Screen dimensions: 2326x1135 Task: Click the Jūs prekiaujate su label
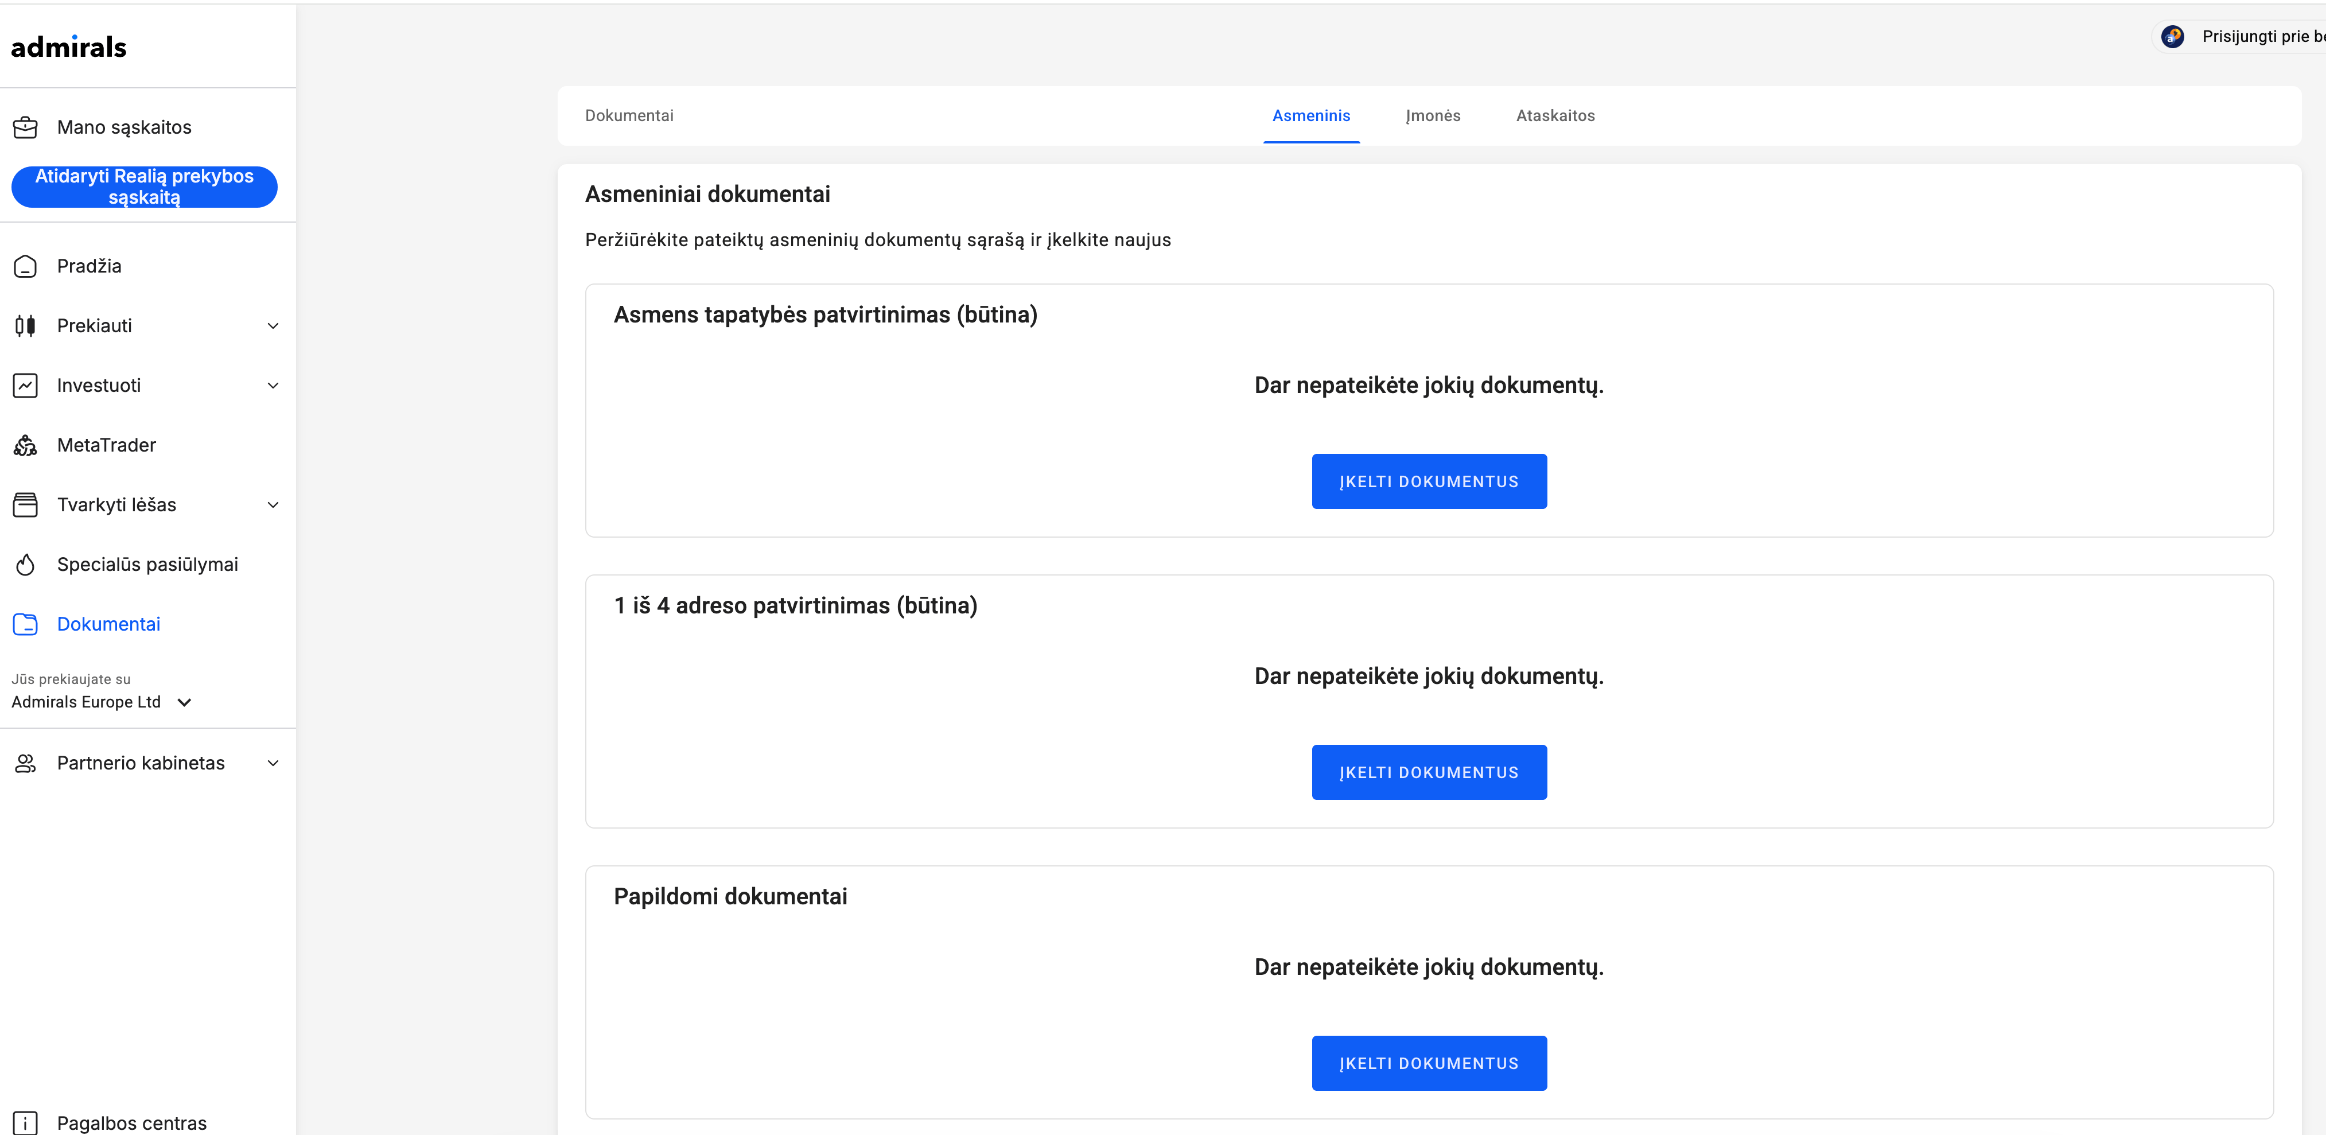[71, 679]
